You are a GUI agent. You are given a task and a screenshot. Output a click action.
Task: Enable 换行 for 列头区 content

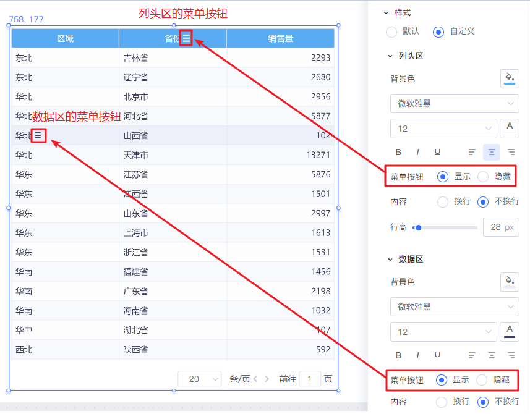point(443,202)
